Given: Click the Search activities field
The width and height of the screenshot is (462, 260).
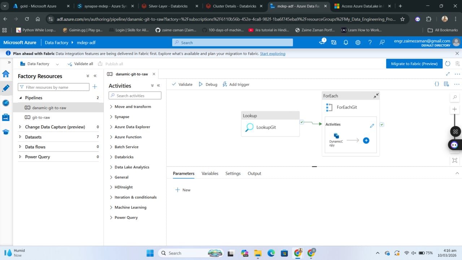Looking at the screenshot, I should [x=135, y=96].
